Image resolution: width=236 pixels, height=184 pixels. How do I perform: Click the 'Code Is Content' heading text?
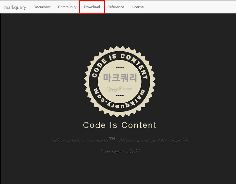(x=120, y=125)
